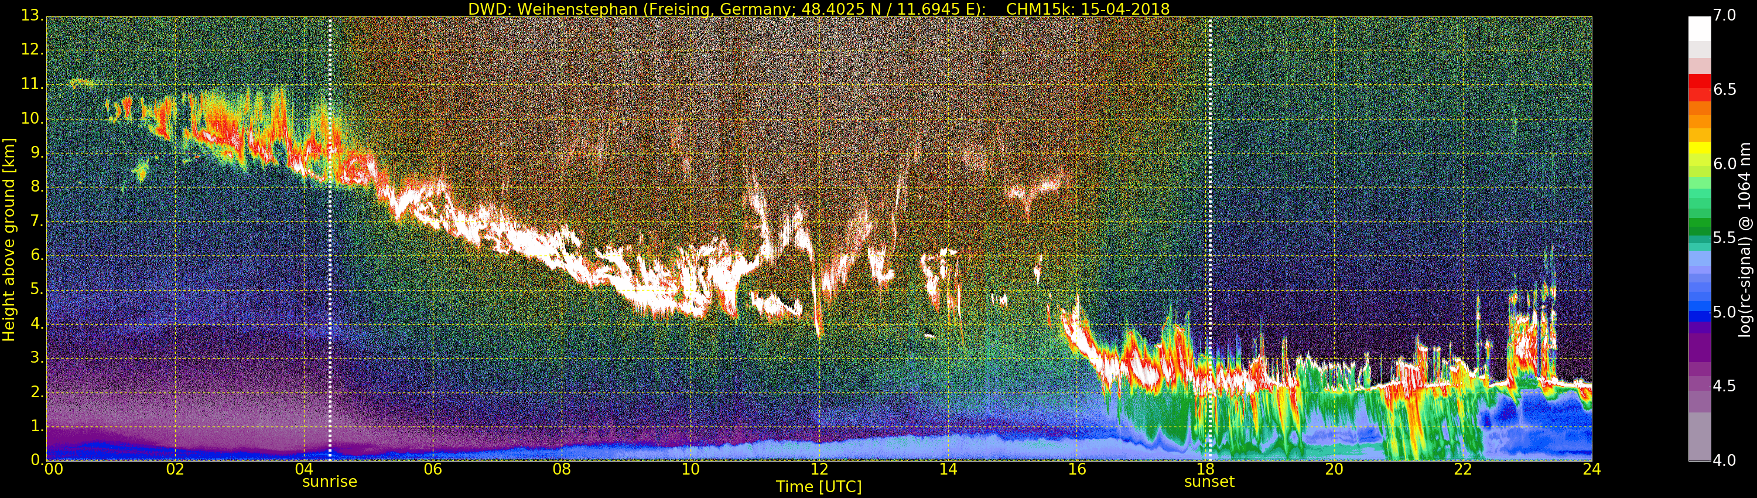Click the height axis tick "11."
Viewport: 1757px width, 498px height.
(33, 84)
